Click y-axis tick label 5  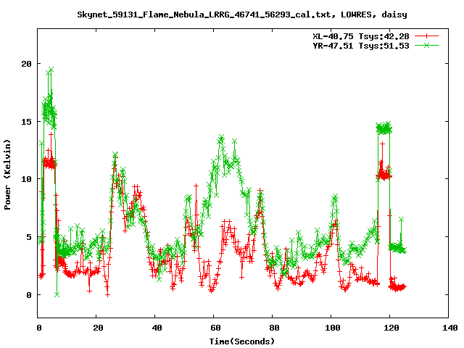pyautogui.click(x=29, y=237)
